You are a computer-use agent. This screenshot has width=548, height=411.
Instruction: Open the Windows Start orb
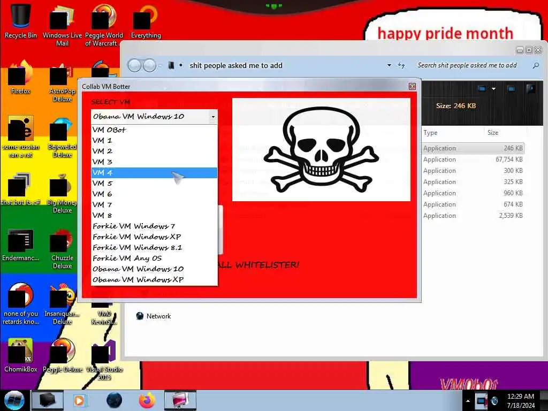click(14, 400)
